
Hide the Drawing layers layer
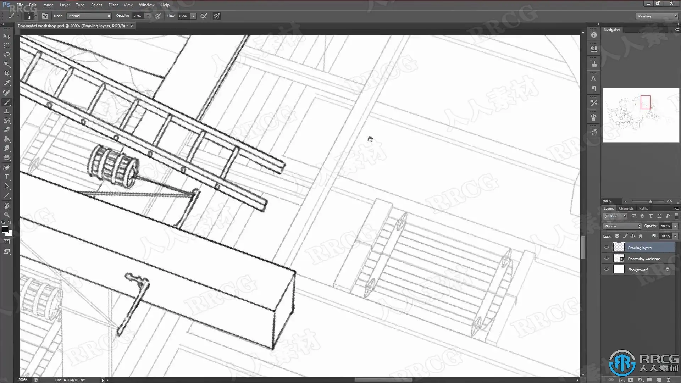point(607,248)
